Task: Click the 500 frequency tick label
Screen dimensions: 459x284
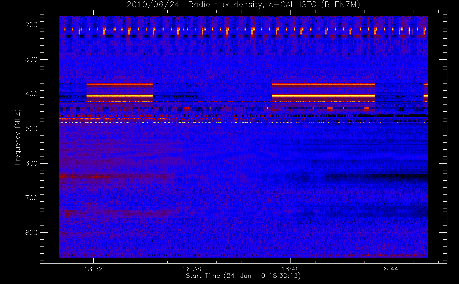Action: coord(31,129)
